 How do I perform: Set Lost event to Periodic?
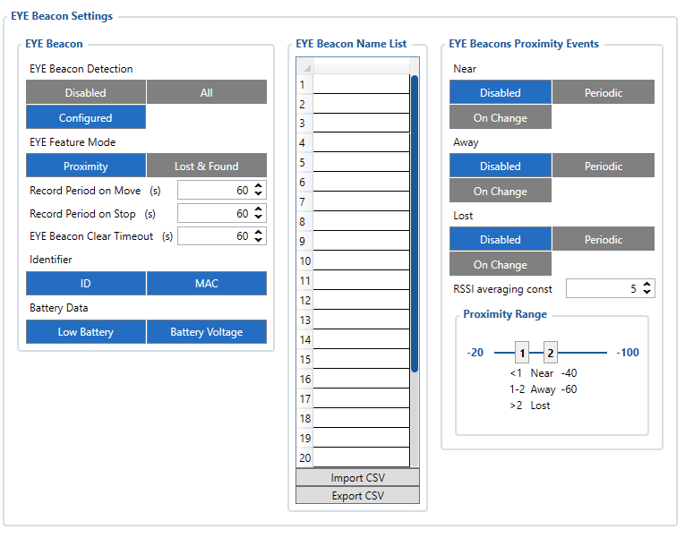point(603,240)
